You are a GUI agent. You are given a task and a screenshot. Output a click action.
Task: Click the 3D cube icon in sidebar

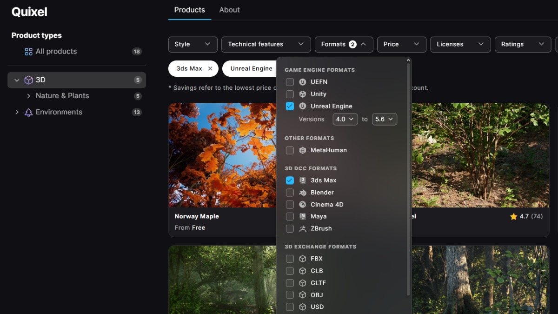pos(28,80)
